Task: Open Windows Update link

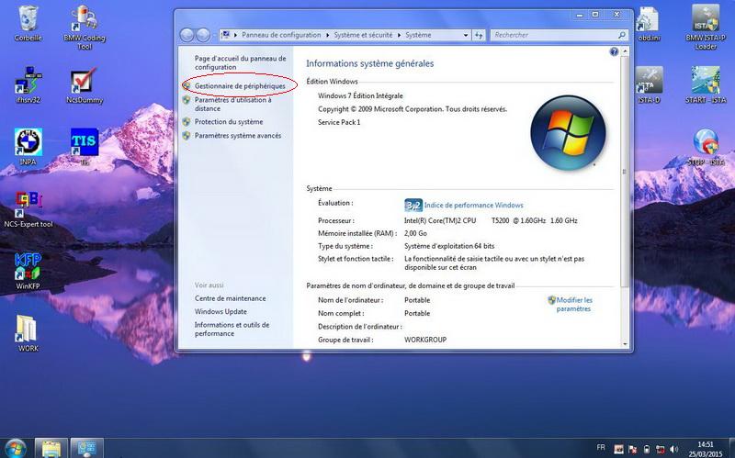Action: click(x=220, y=311)
